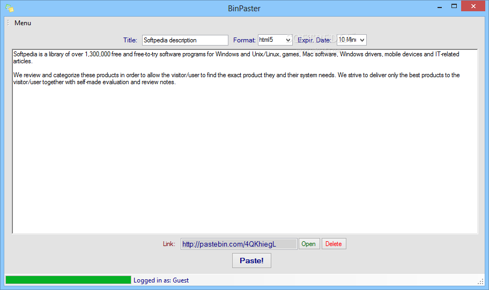
Task: Open the Menu item
Action: click(x=23, y=23)
